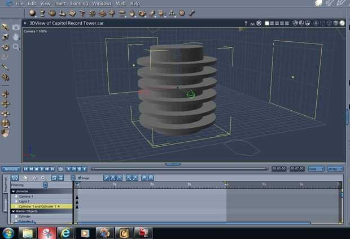
Task: Click the sequencer zoom magnifier icon
Action: [x=43, y=178]
